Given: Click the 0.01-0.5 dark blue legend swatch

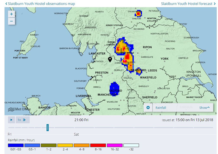Looking at the screenshot, I should click(16, 146).
